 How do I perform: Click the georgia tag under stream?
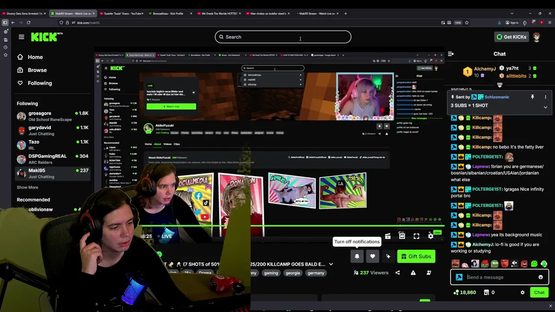point(293,273)
